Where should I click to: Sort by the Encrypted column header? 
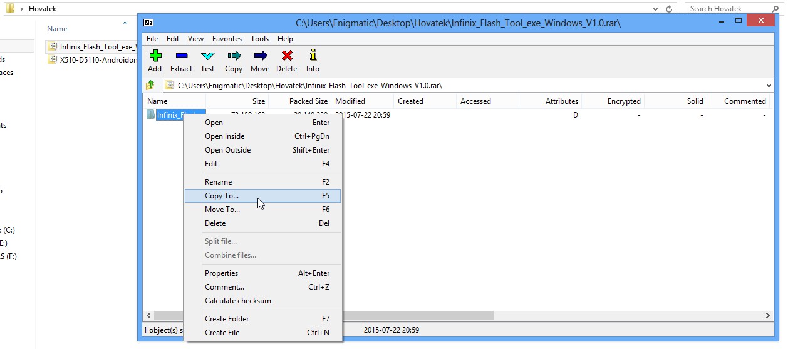[613, 101]
